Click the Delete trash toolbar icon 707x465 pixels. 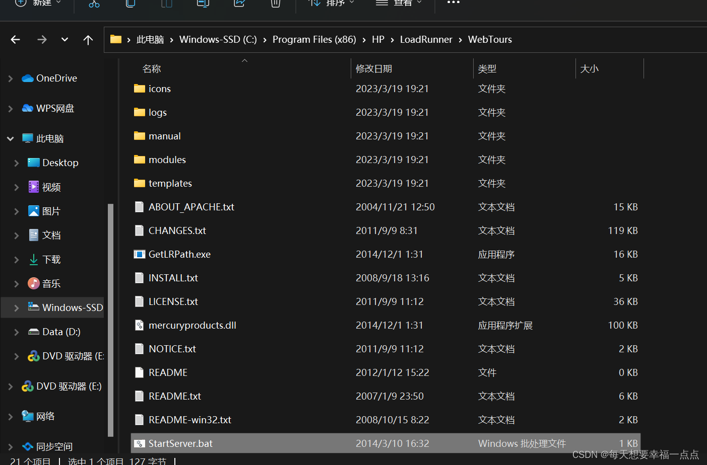(275, 3)
